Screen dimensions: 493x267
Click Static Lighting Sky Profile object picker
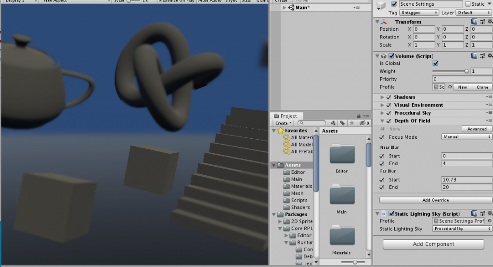pos(490,221)
